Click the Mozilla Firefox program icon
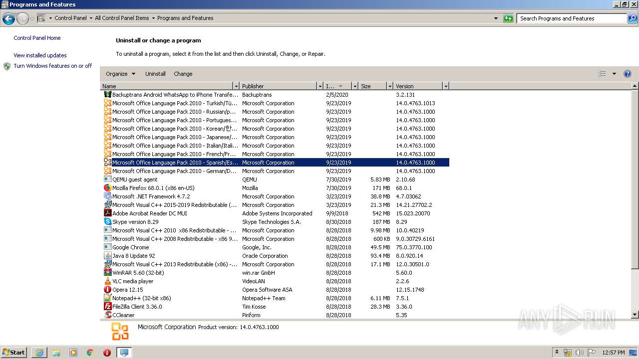639x359 pixels. tap(107, 188)
